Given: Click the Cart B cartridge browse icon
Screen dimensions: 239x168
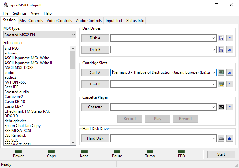Looking at the screenshot, I should (221, 84).
